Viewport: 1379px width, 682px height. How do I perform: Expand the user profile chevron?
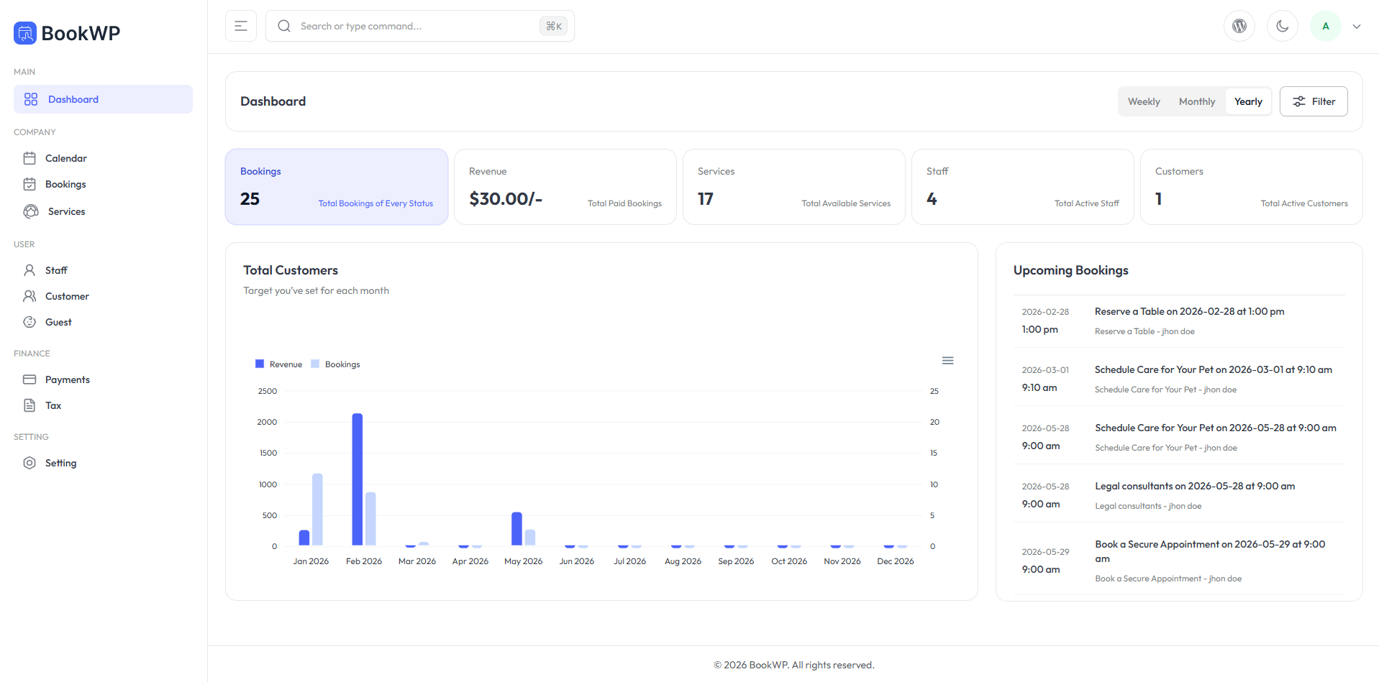[1357, 27]
